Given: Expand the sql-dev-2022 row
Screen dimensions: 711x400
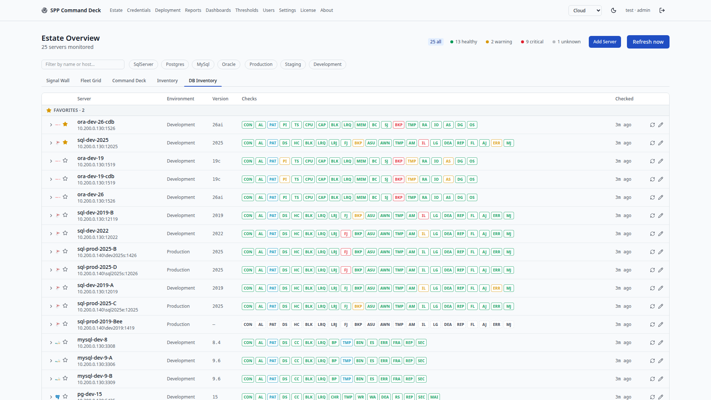Looking at the screenshot, I should pyautogui.click(x=51, y=234).
